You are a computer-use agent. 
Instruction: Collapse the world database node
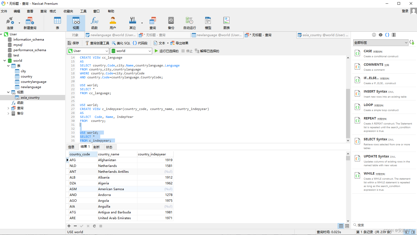tap(4, 60)
